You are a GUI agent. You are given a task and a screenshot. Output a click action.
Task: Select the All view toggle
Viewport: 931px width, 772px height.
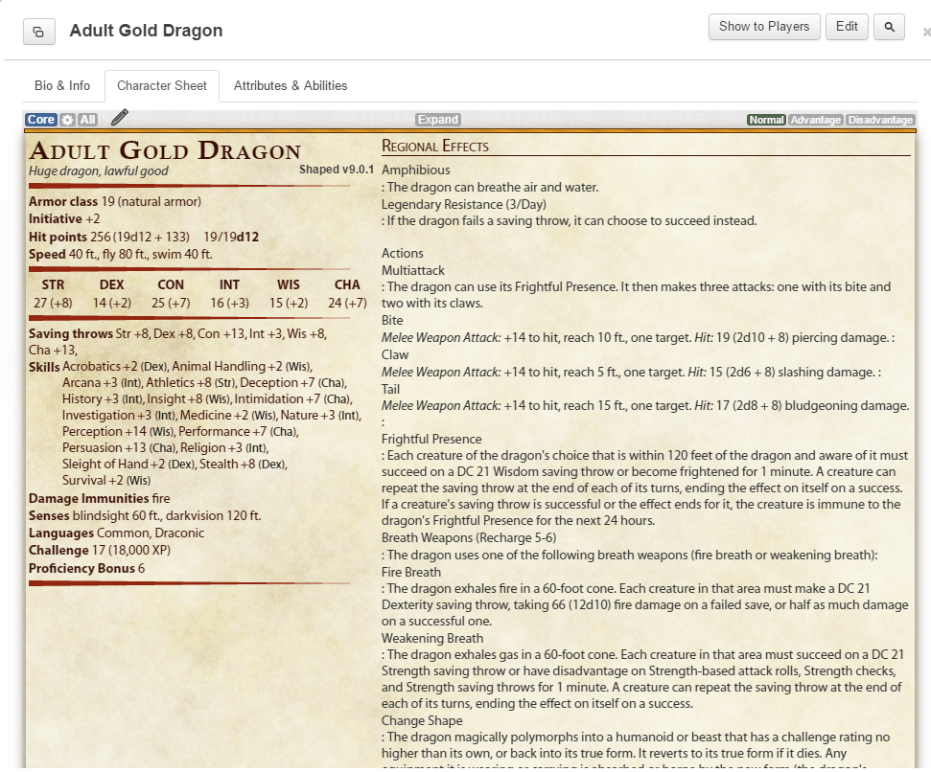tap(88, 120)
